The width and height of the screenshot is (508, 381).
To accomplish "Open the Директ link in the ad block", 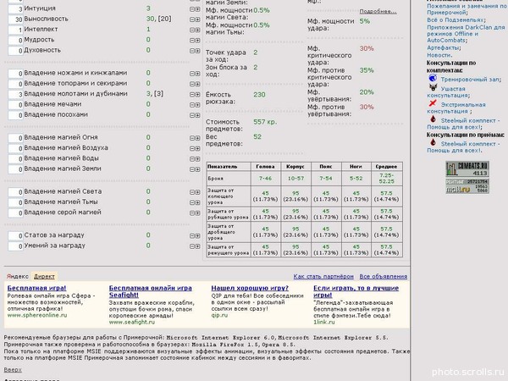I will pyautogui.click(x=44, y=276).
